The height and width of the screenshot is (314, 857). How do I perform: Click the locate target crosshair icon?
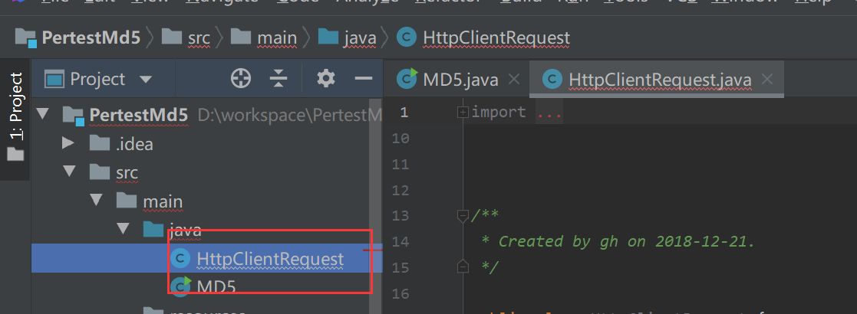pyautogui.click(x=241, y=78)
